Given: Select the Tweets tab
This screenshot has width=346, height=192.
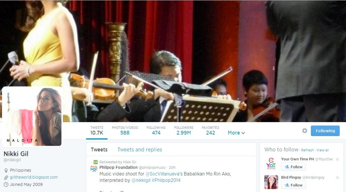Looking at the screenshot, I should (x=99, y=150).
